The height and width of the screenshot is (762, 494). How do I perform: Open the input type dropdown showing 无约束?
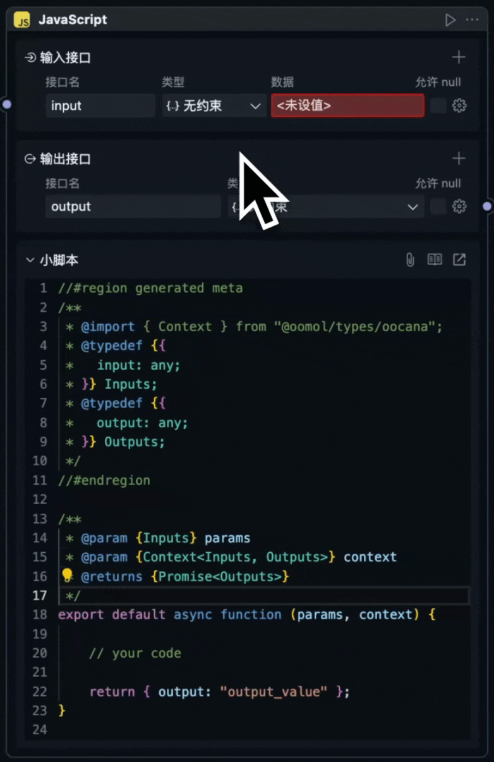click(214, 106)
